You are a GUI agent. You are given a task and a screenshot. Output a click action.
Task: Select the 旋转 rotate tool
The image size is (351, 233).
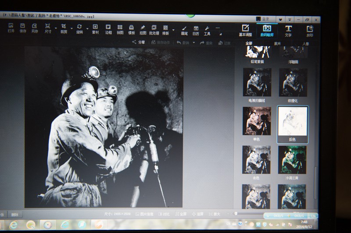click(x=79, y=29)
